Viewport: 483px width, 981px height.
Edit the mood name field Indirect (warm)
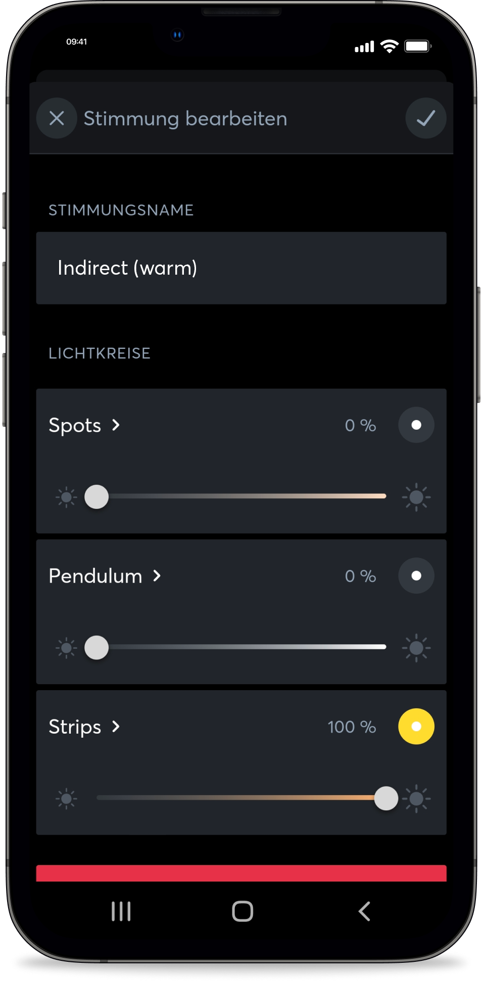[x=241, y=268]
